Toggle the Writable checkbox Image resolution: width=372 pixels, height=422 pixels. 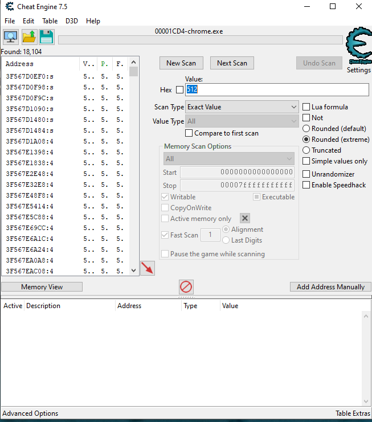[x=165, y=196]
